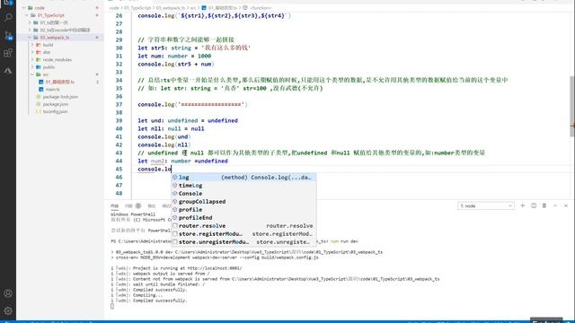The height and width of the screenshot is (323, 575).
Task: Open the Search view in activity bar
Action: pos(8,17)
